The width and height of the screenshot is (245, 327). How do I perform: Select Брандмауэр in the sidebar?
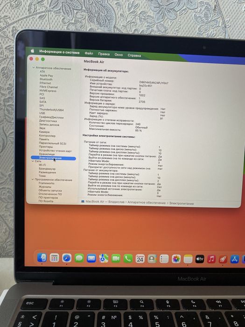coord(47,169)
